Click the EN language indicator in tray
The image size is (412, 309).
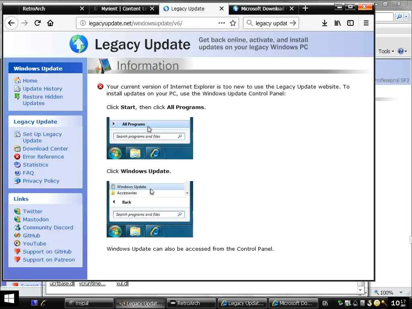(325, 303)
